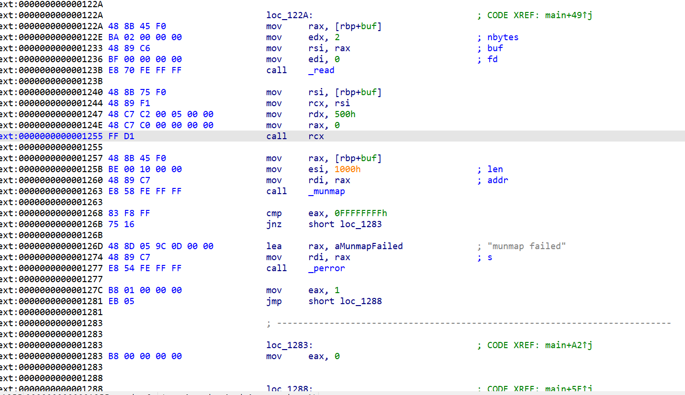685x395 pixels.
Task: Click the nbytes comment annotation
Action: click(x=503, y=37)
